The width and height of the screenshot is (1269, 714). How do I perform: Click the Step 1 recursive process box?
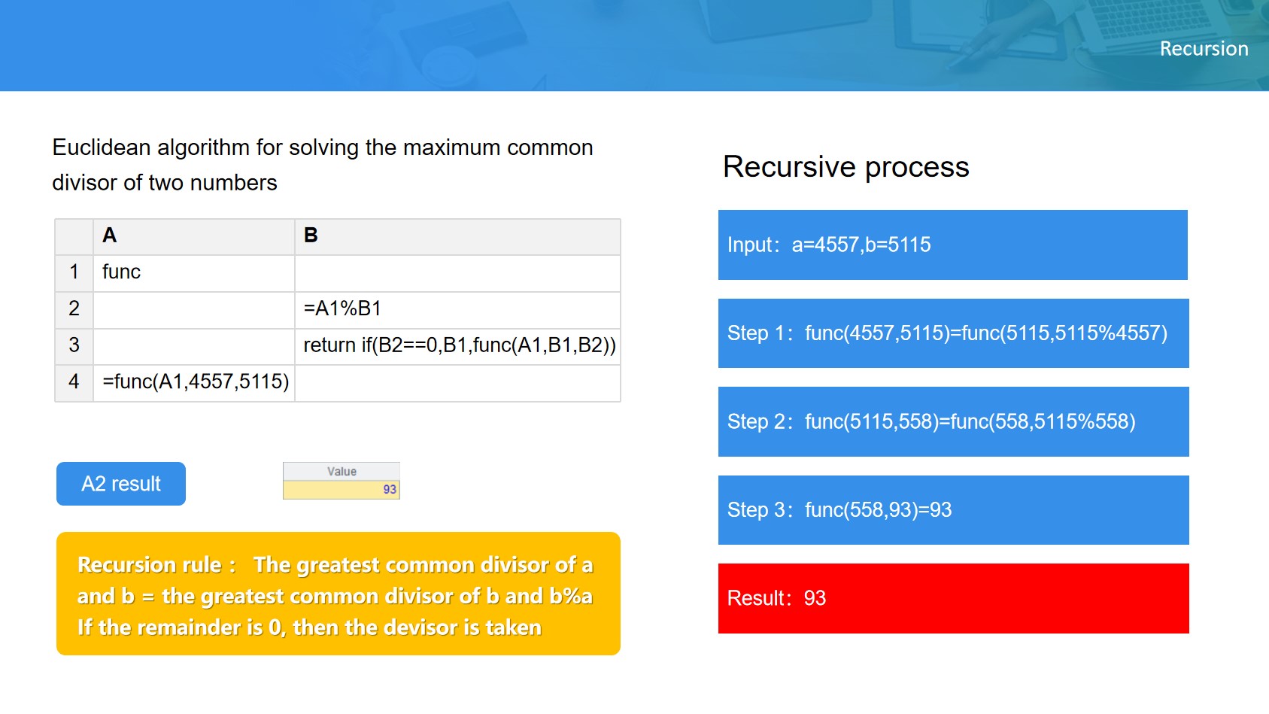[x=952, y=333]
